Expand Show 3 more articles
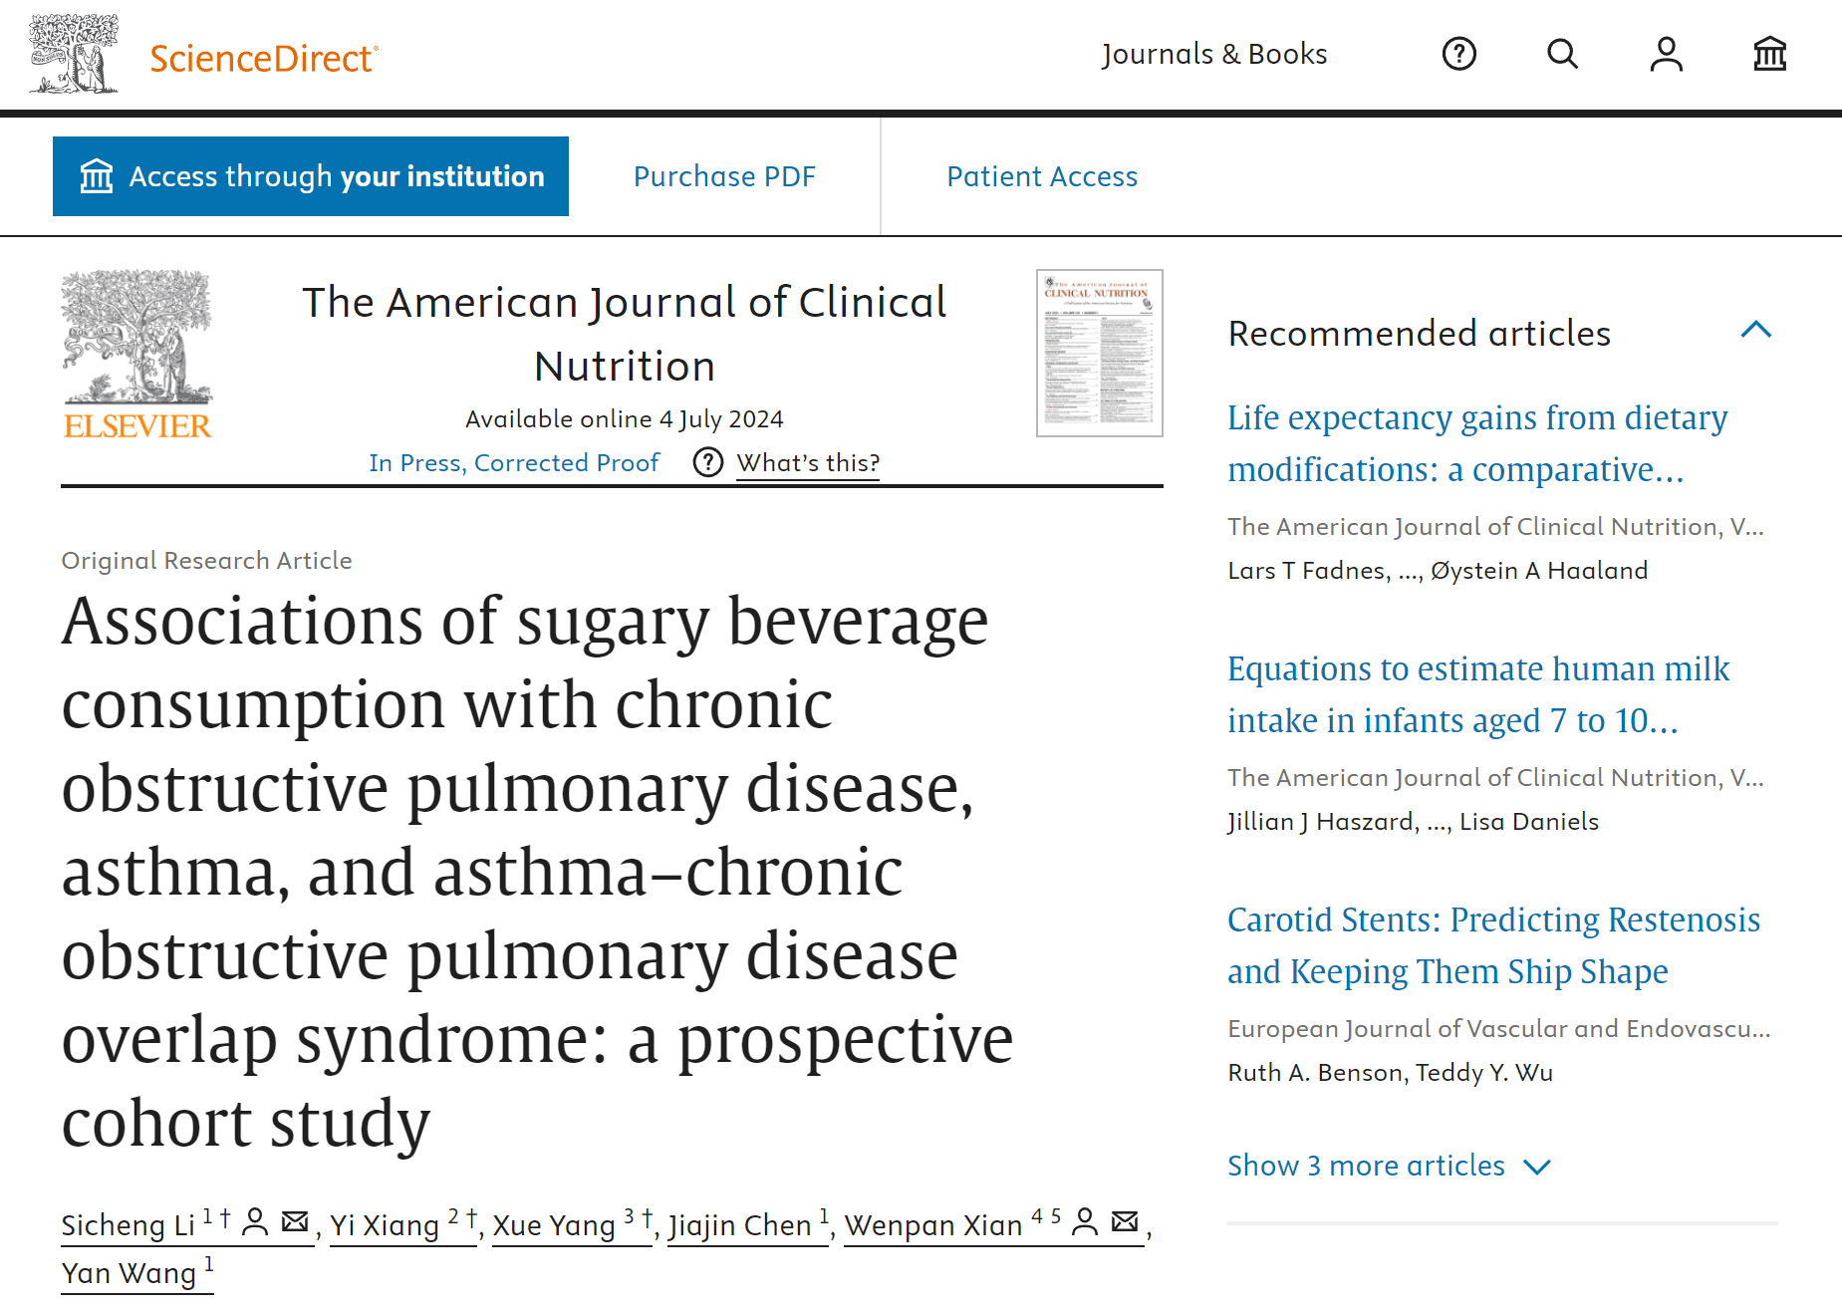The image size is (1842, 1310). point(1389,1166)
